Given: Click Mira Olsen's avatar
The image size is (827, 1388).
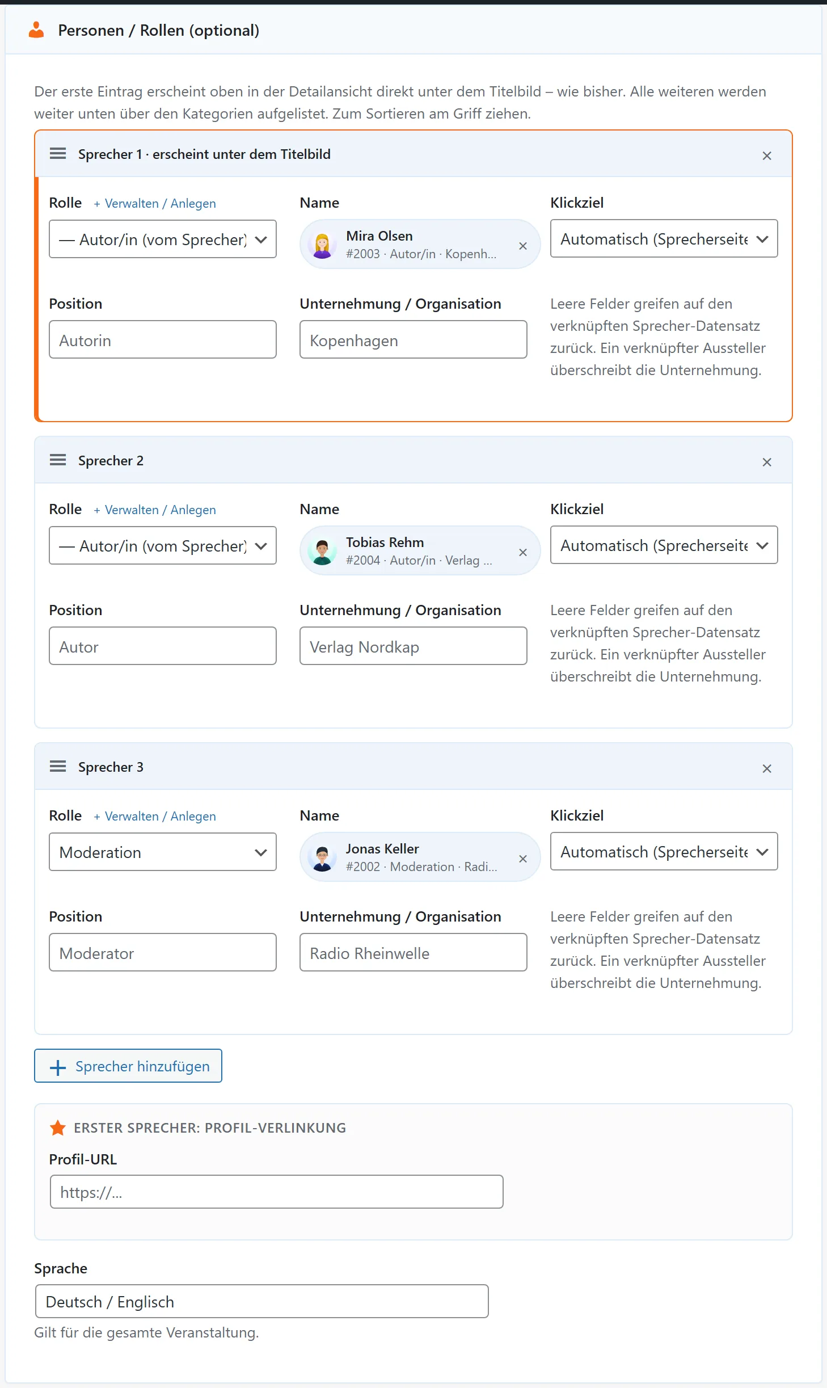Looking at the screenshot, I should tap(322, 245).
